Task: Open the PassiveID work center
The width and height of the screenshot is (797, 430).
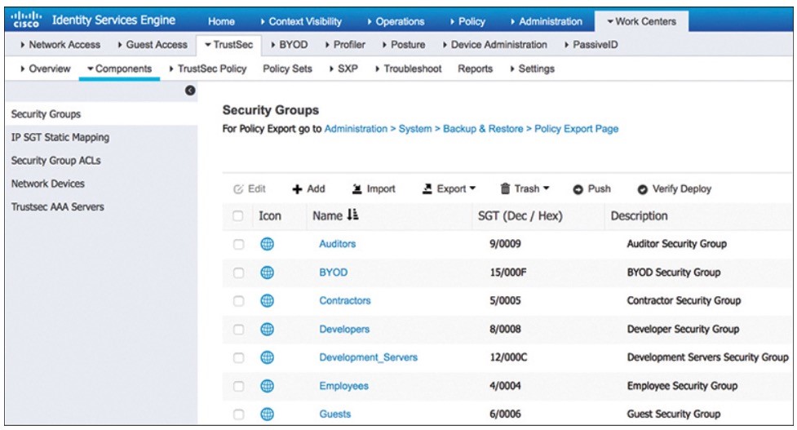Action: click(591, 45)
